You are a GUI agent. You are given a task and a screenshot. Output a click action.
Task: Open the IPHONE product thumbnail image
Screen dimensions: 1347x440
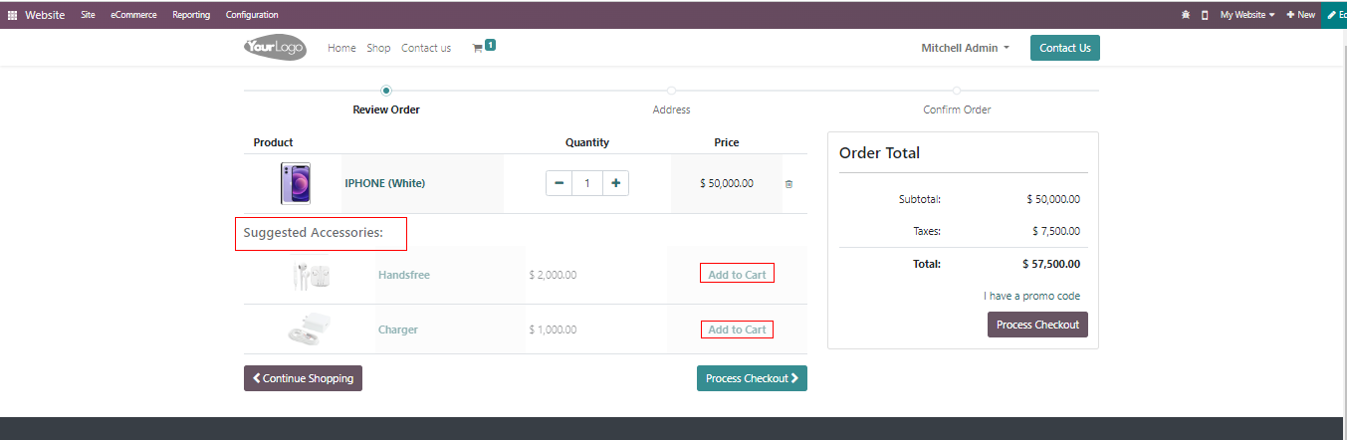[296, 183]
